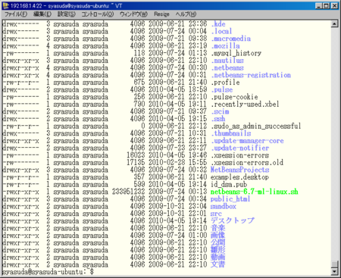The height and width of the screenshot is (278, 341).
Task: Click the .macromedia directory name
Action: click(231, 39)
